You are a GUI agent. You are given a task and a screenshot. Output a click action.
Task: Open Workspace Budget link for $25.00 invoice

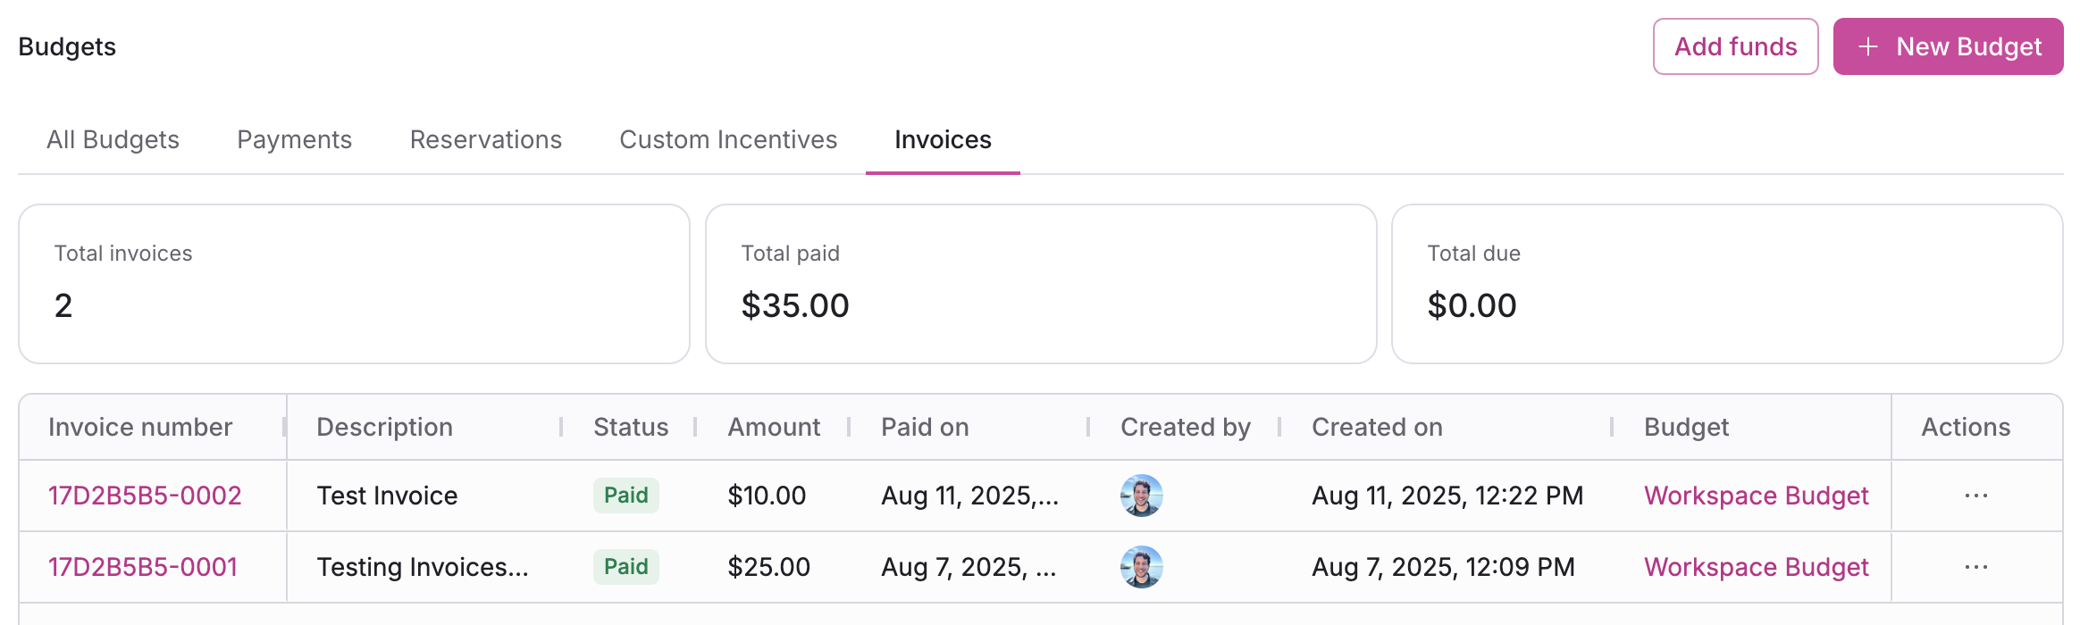coord(1756,567)
